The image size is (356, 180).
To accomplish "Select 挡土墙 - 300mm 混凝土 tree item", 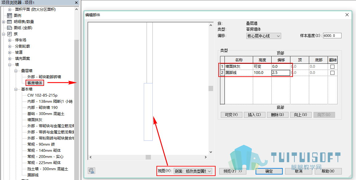I will pos(48,169).
